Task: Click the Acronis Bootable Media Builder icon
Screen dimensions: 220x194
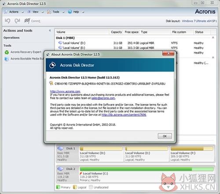Action: (7, 59)
